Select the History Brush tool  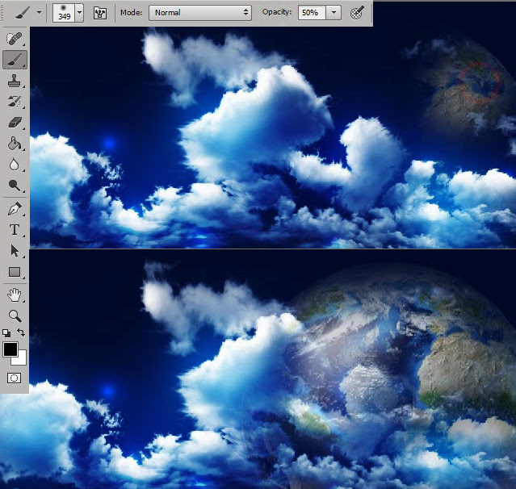click(15, 102)
